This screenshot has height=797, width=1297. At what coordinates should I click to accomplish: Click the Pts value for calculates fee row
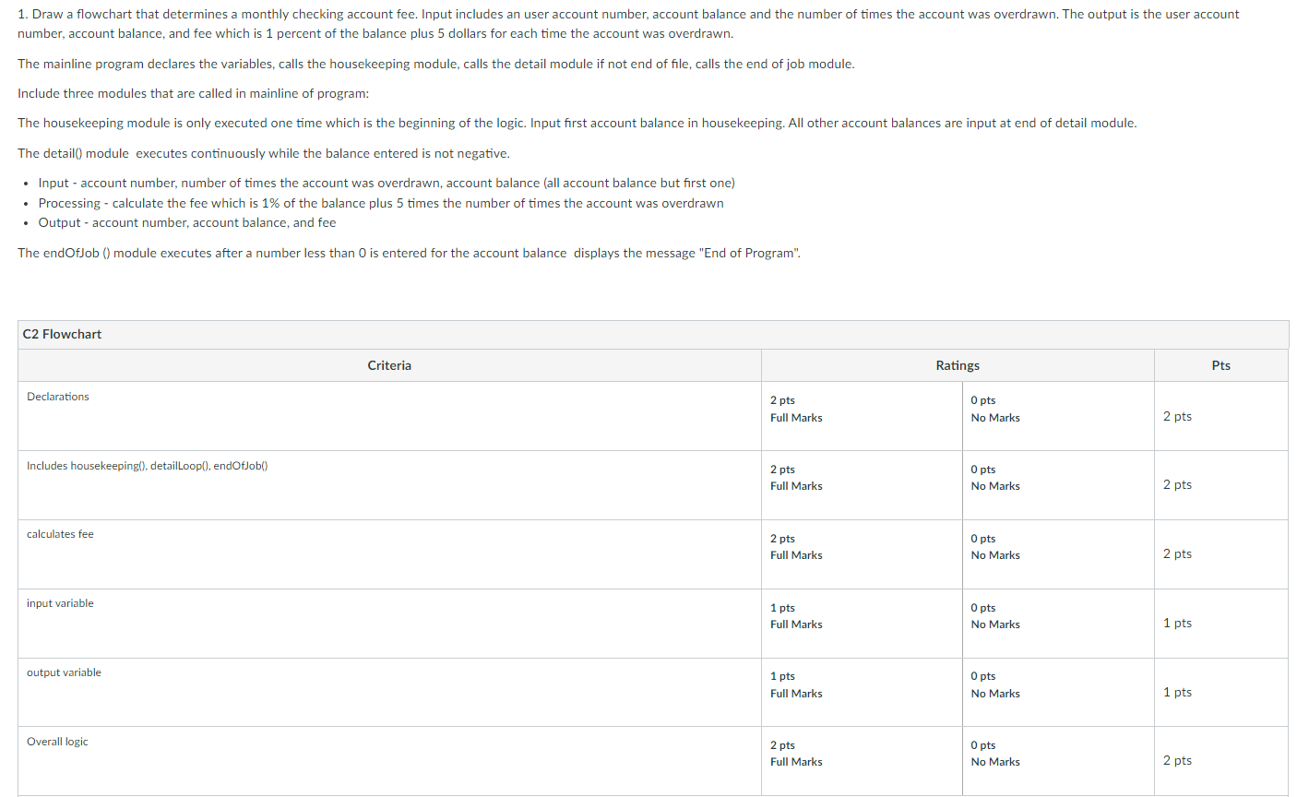click(x=1177, y=553)
